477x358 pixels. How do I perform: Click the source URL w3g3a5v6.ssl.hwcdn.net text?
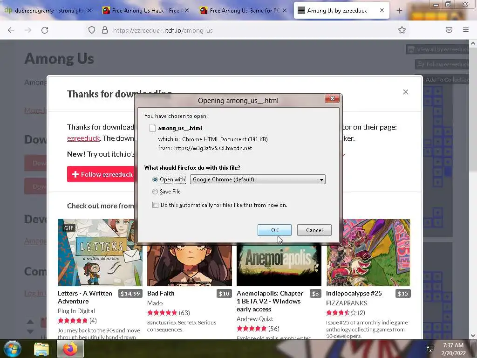coord(213,148)
